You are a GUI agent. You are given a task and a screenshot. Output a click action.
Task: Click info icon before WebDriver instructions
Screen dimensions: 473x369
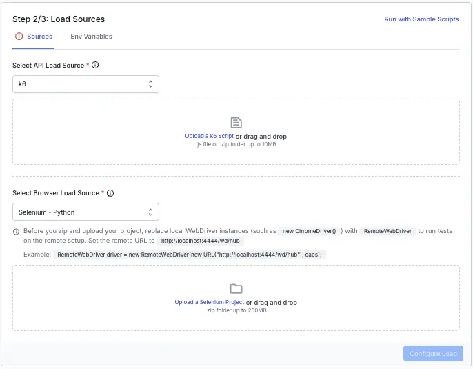16,232
